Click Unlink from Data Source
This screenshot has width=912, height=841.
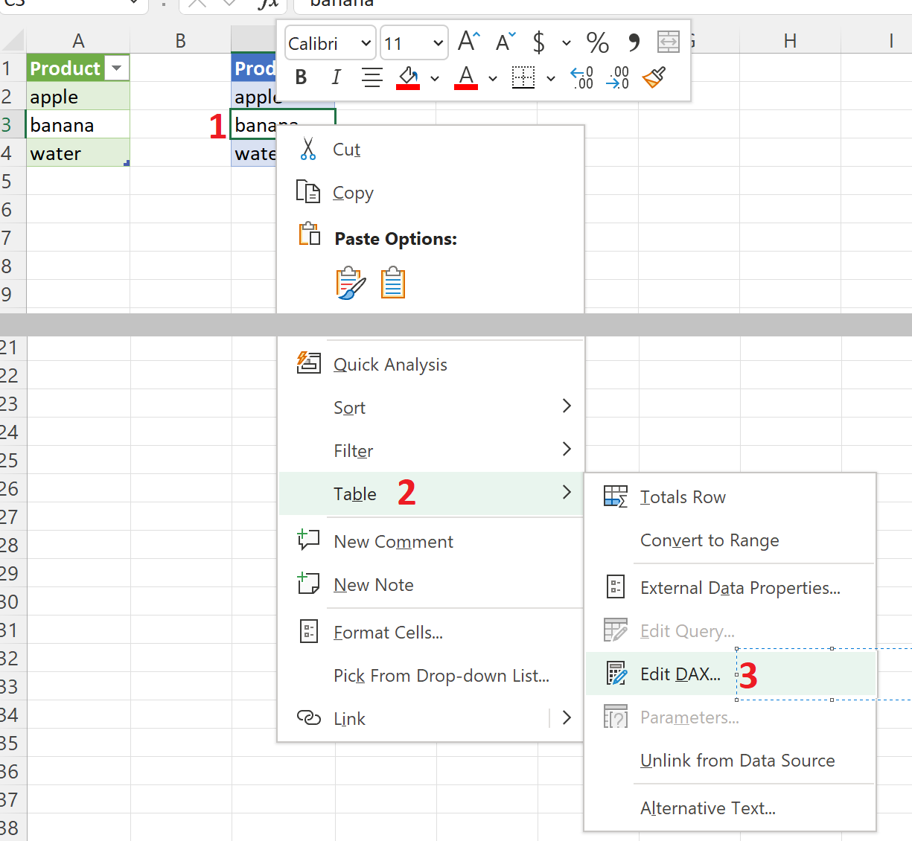tap(737, 761)
